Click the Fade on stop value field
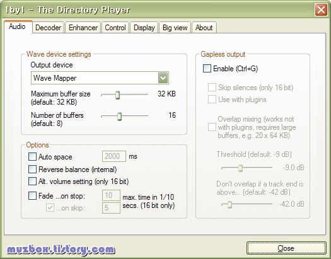The height and width of the screenshot is (259, 331). tap(111, 195)
